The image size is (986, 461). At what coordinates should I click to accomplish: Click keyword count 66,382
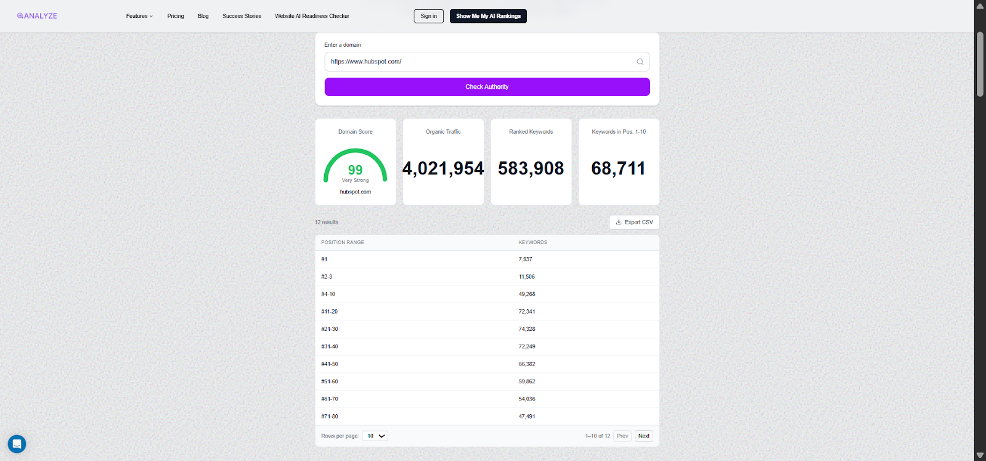527,364
